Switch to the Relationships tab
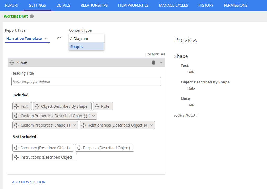 94,5
